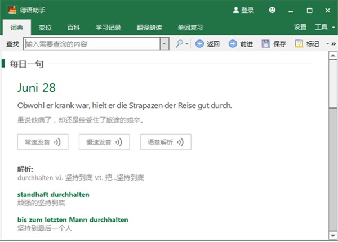Click the search magnifier icon
Screen dimensions: 338x242
point(179,44)
